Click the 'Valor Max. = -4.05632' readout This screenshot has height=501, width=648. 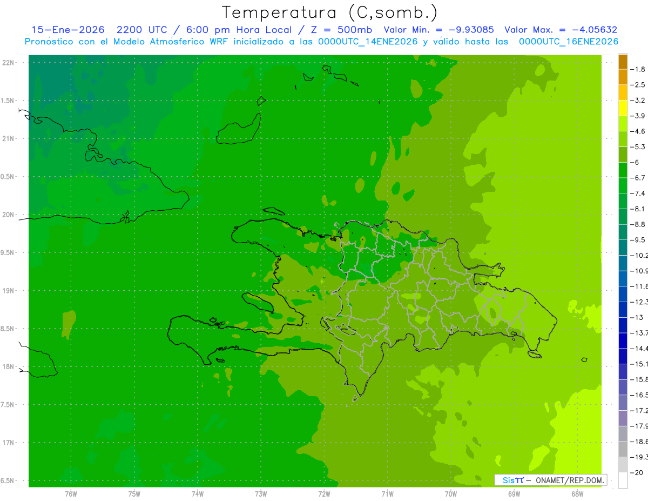[x=561, y=30]
